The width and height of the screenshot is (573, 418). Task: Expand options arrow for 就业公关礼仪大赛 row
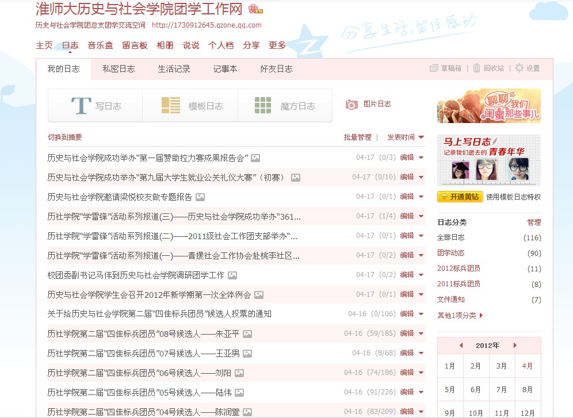point(421,177)
